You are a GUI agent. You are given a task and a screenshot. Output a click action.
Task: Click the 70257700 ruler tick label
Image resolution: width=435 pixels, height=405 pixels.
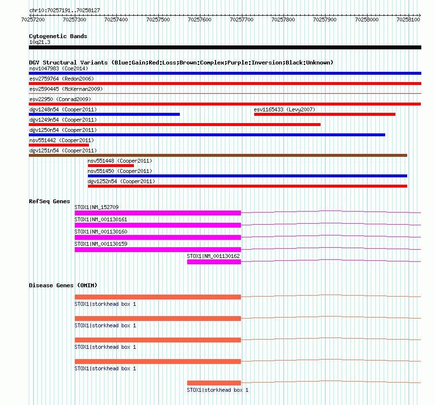point(241,20)
